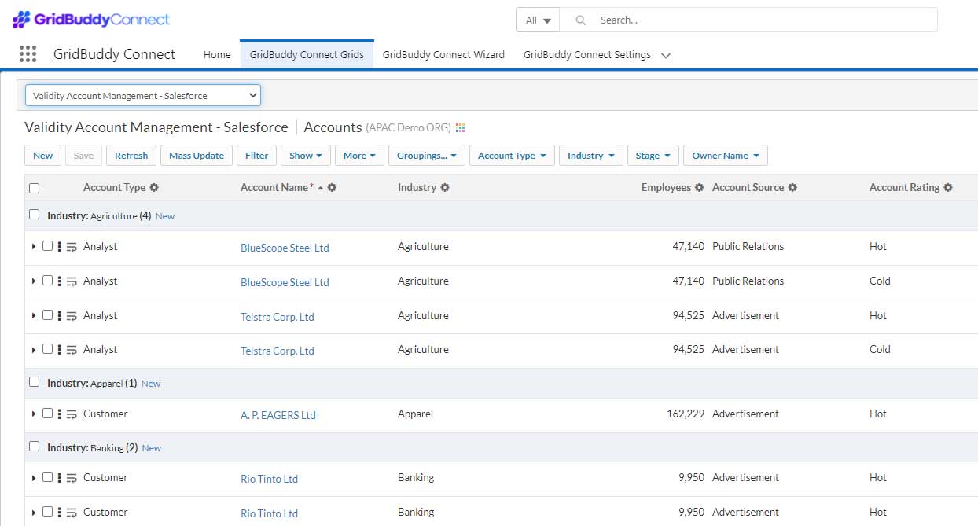Viewport: 978px width, 526px height.
Task: Go to the Home tab
Action: (217, 55)
